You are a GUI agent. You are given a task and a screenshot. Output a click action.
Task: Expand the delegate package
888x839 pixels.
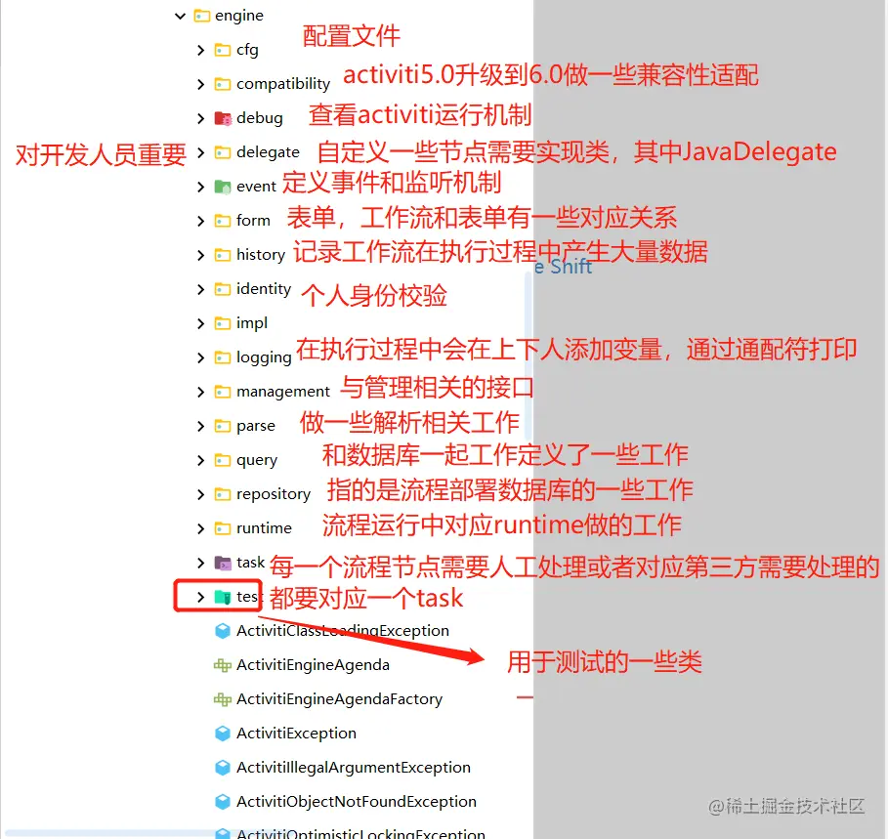198,151
